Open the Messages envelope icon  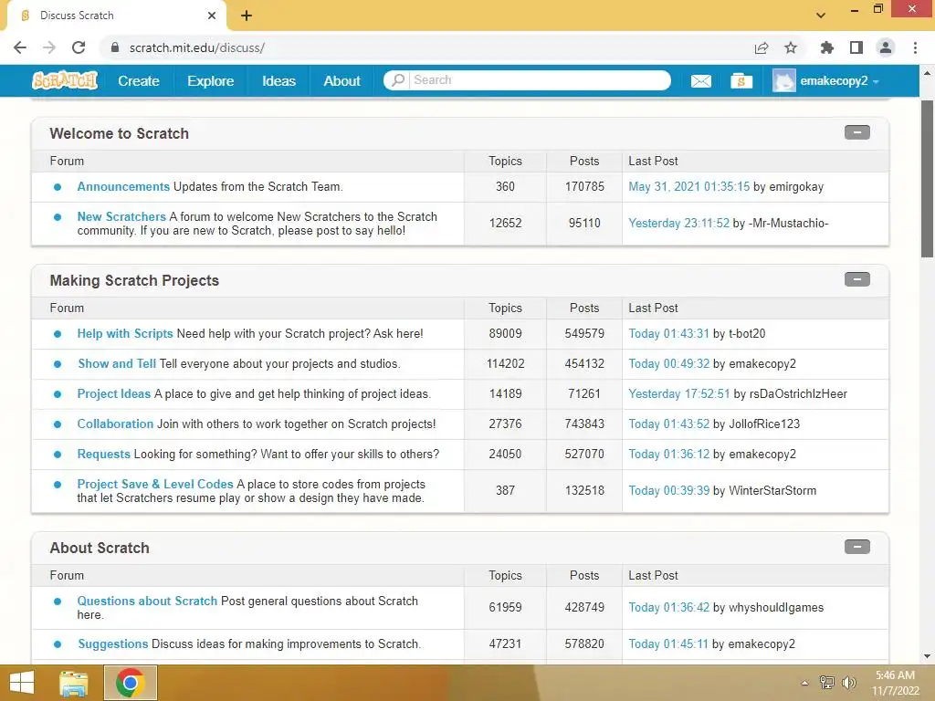point(700,81)
